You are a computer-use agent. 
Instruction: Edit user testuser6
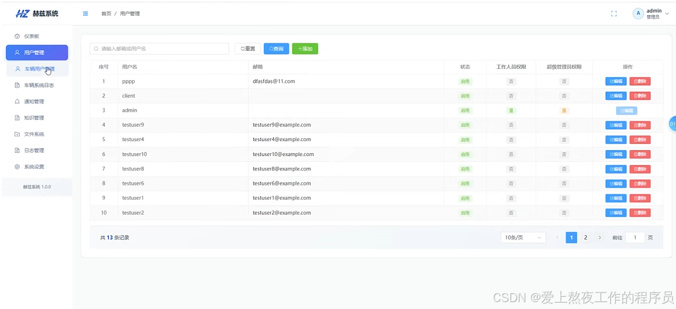(616, 183)
